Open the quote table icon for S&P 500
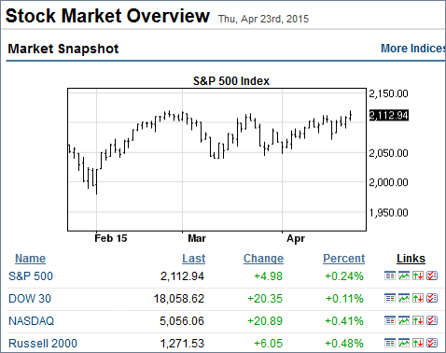Viewport: 446px width, 353px height. click(x=390, y=275)
